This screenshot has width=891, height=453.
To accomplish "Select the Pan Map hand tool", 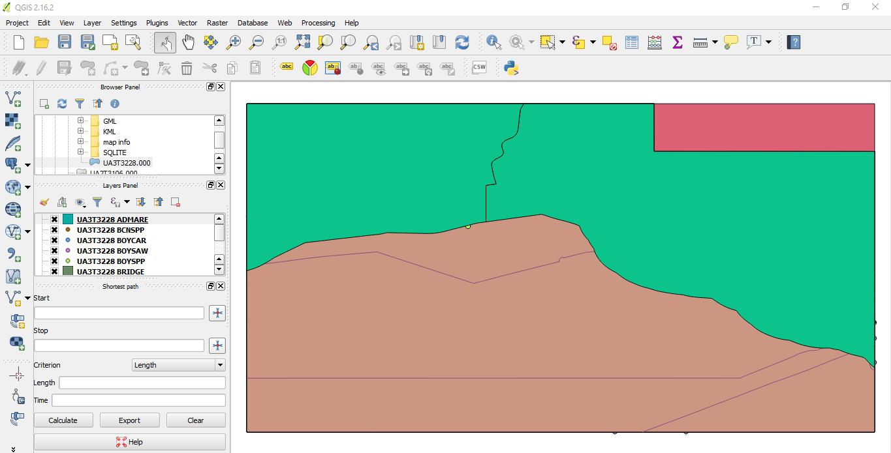I will tap(188, 42).
